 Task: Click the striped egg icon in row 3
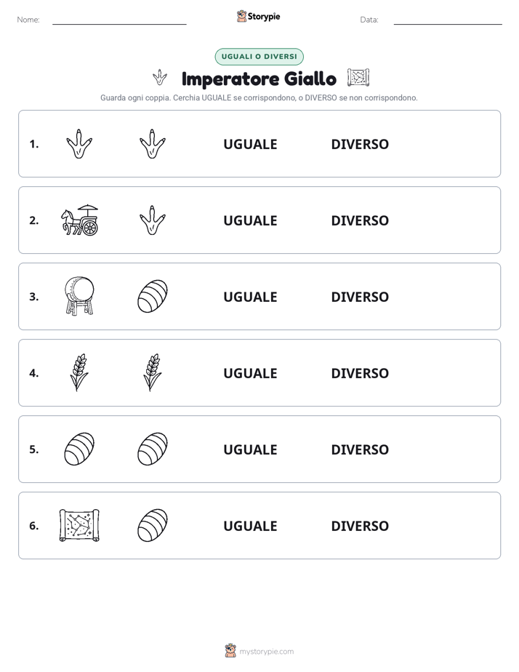(x=153, y=296)
